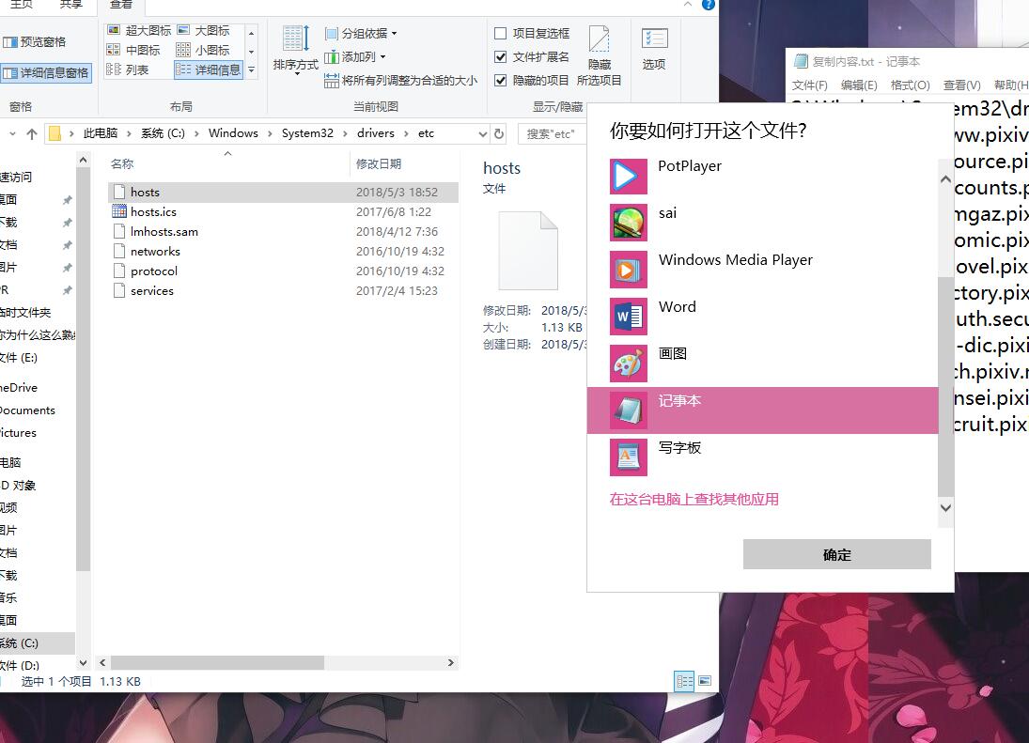Expand chevron after 此电脑 in path
Image resolution: width=1029 pixels, height=743 pixels.
click(x=129, y=133)
